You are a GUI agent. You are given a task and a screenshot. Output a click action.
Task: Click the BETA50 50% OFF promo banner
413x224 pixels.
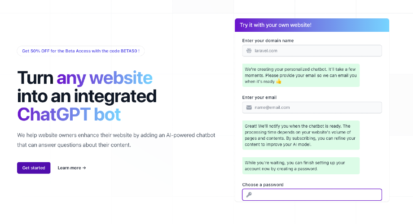click(x=81, y=51)
